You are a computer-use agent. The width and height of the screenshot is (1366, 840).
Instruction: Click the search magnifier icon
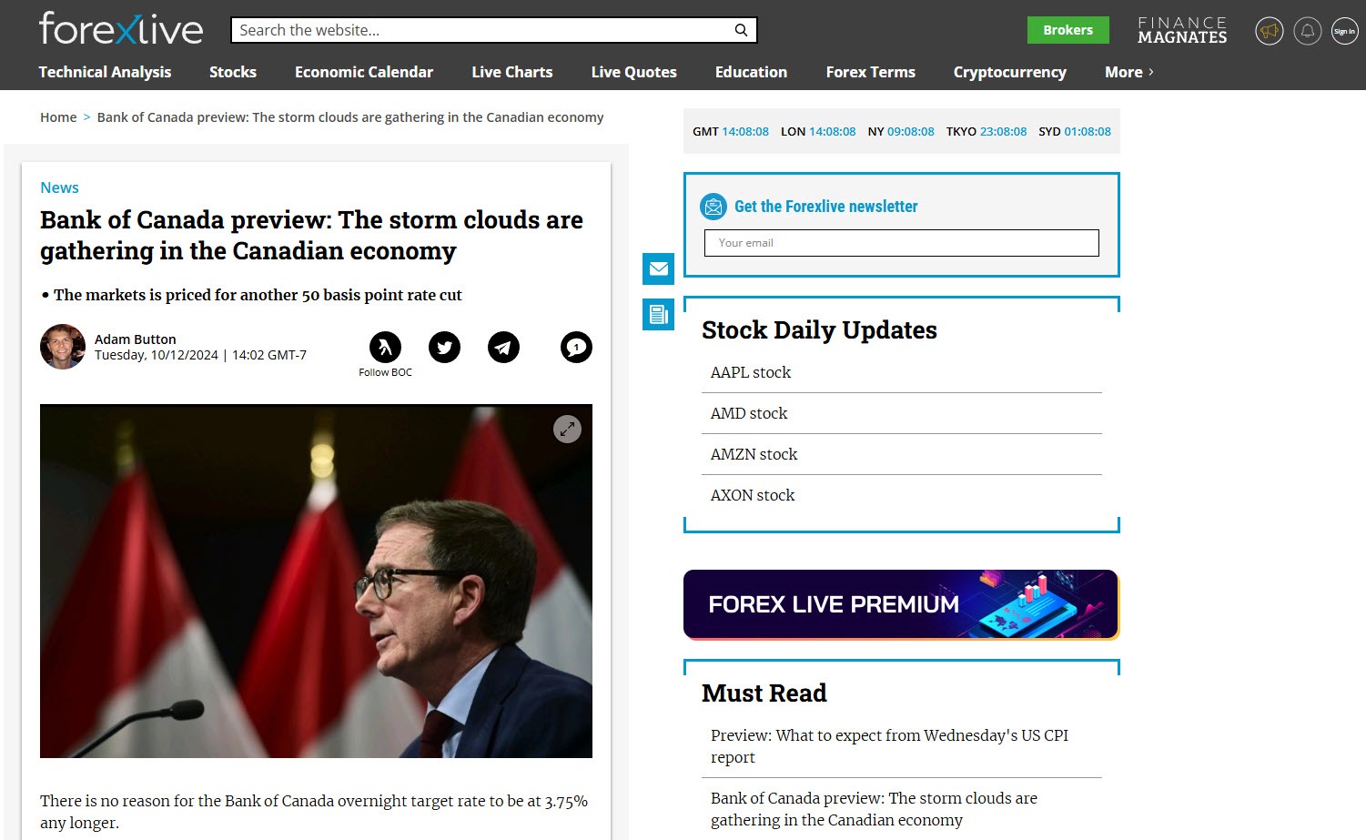(x=741, y=30)
